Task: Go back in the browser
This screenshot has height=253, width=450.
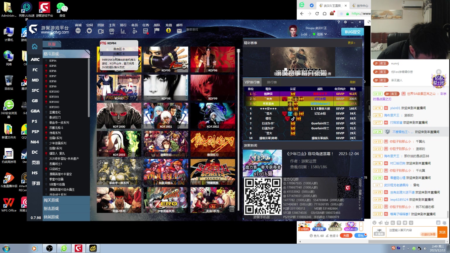Action: coord(302,13)
